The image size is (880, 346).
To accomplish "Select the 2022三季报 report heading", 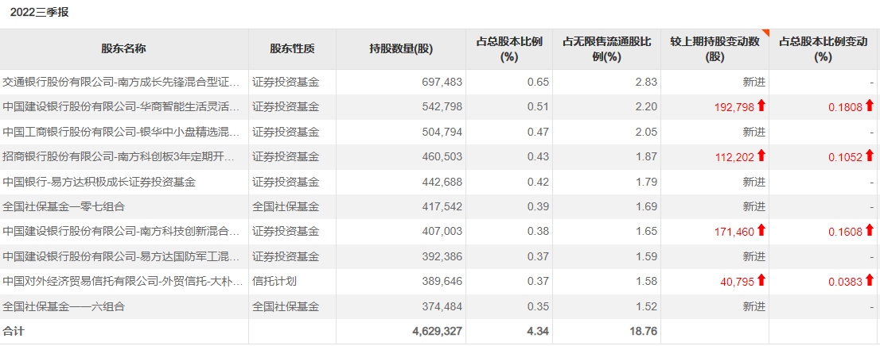I will [x=40, y=12].
